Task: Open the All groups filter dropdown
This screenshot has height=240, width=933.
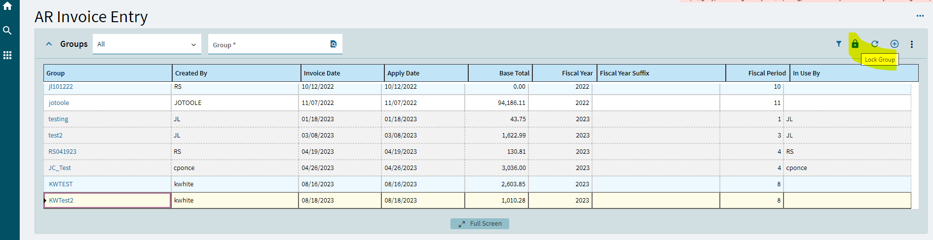Action: coord(147,44)
